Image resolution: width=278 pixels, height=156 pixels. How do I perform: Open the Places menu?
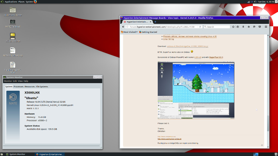click(x=21, y=2)
